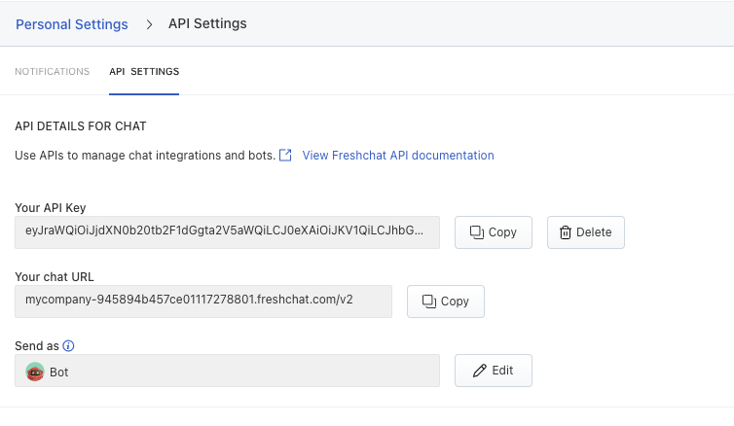734x426 pixels.
Task: Open View Freshchat API documentation link
Action: click(398, 156)
